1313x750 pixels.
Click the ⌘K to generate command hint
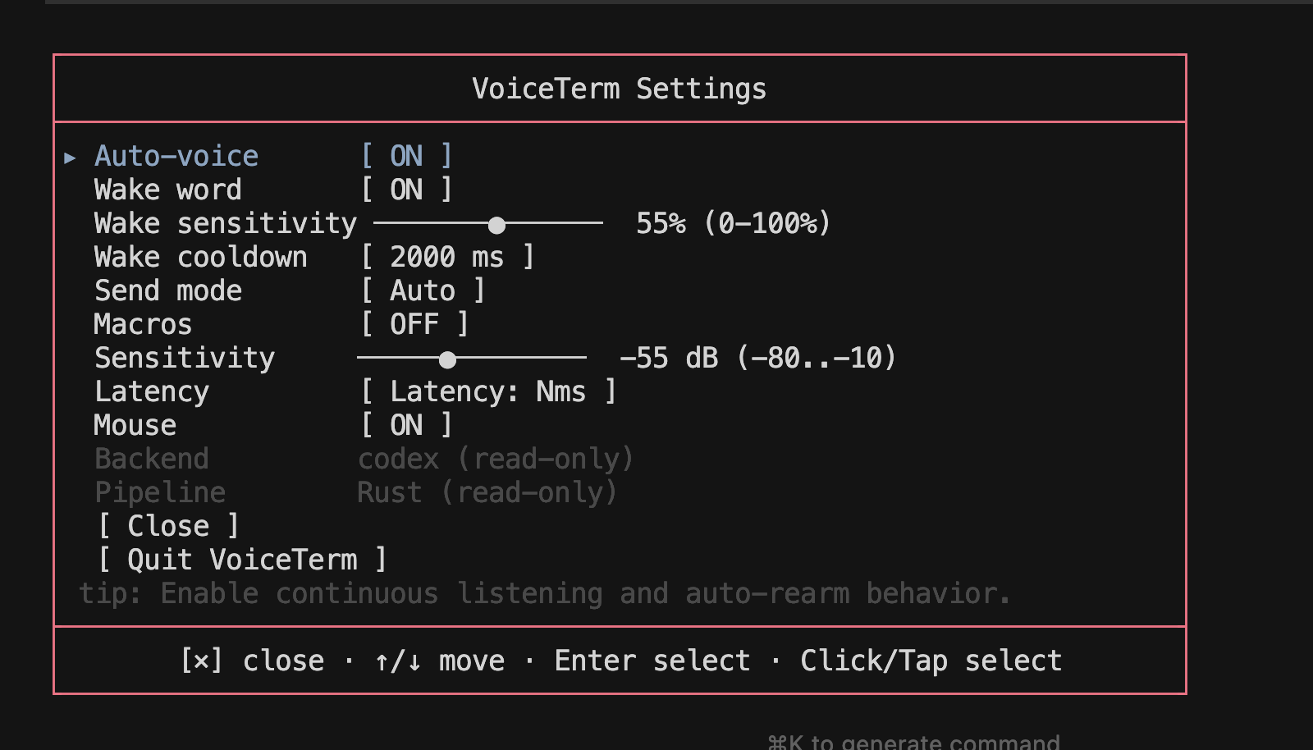(913, 742)
